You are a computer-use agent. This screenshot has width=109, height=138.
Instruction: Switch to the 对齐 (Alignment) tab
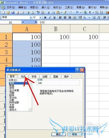click(23, 76)
